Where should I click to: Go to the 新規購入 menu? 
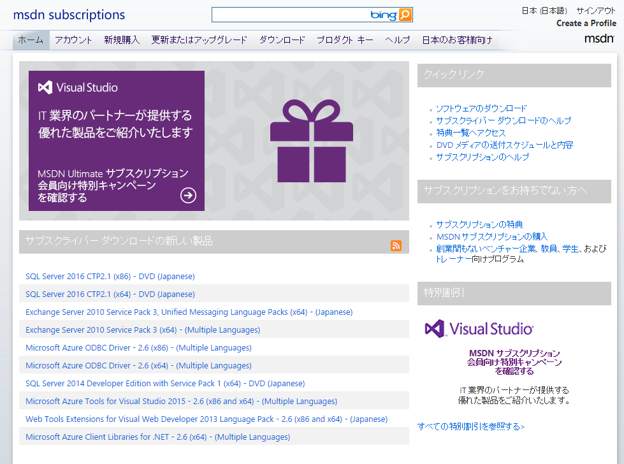[122, 40]
